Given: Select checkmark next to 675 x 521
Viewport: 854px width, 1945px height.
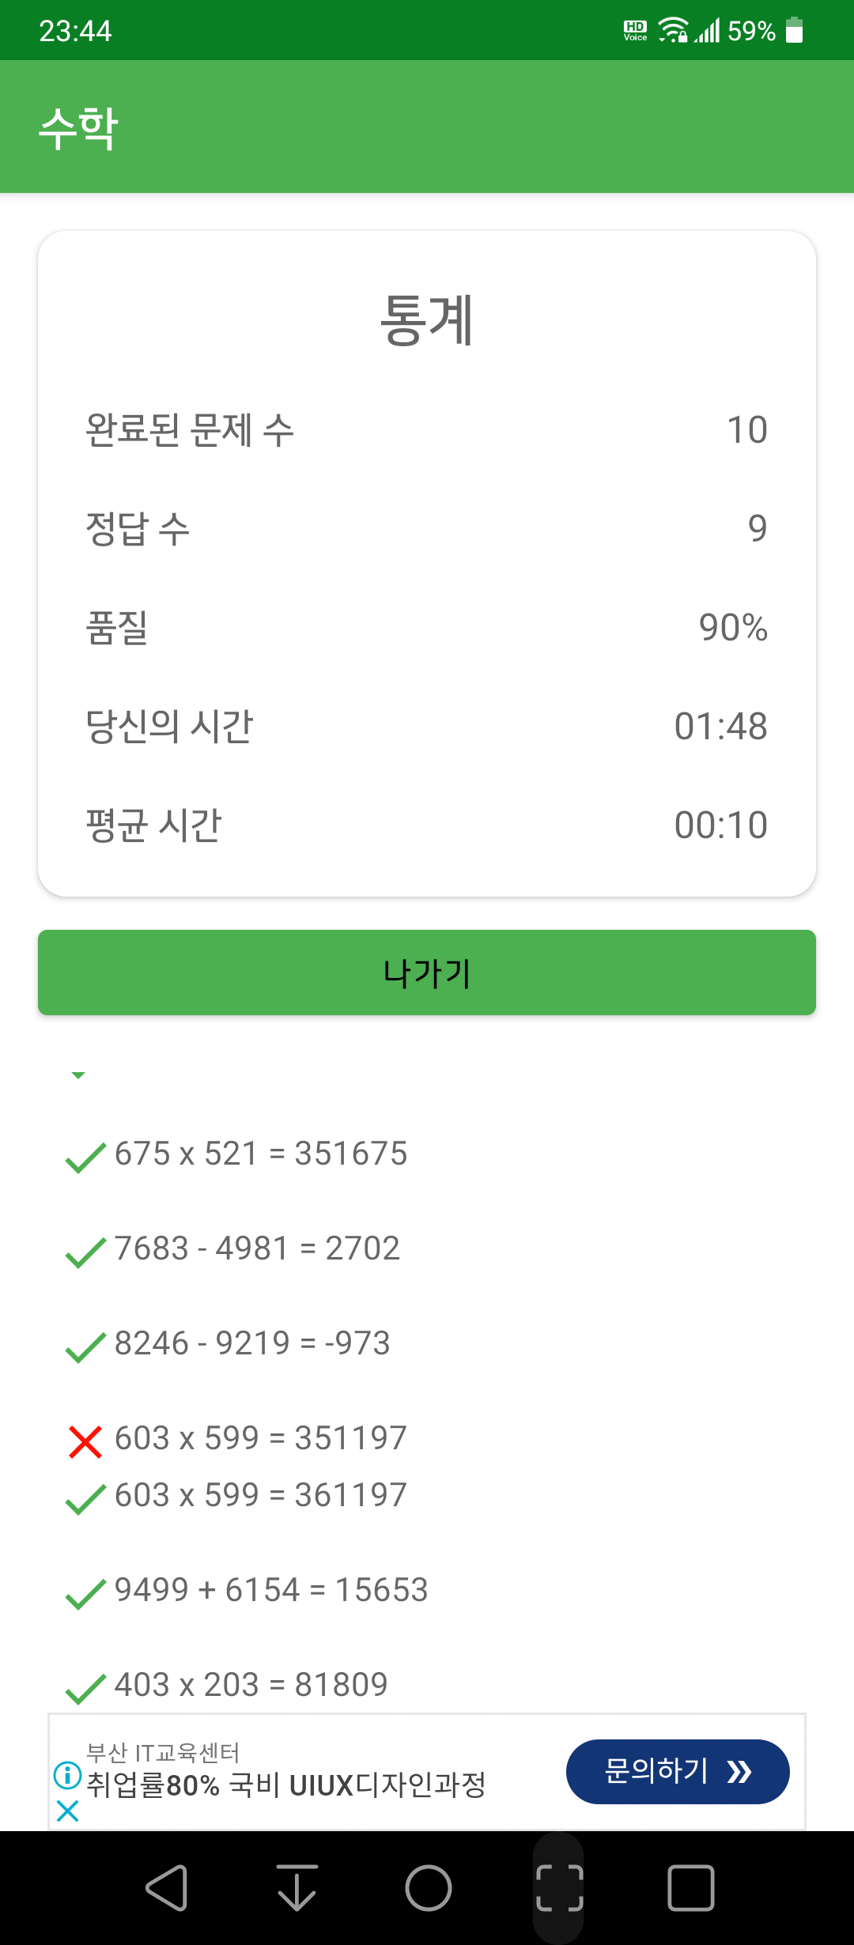Looking at the screenshot, I should coord(85,1158).
